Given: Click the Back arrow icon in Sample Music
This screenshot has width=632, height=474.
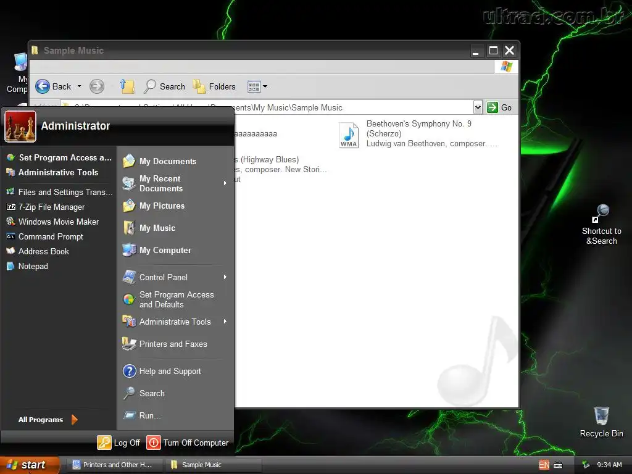Looking at the screenshot, I should pyautogui.click(x=43, y=86).
